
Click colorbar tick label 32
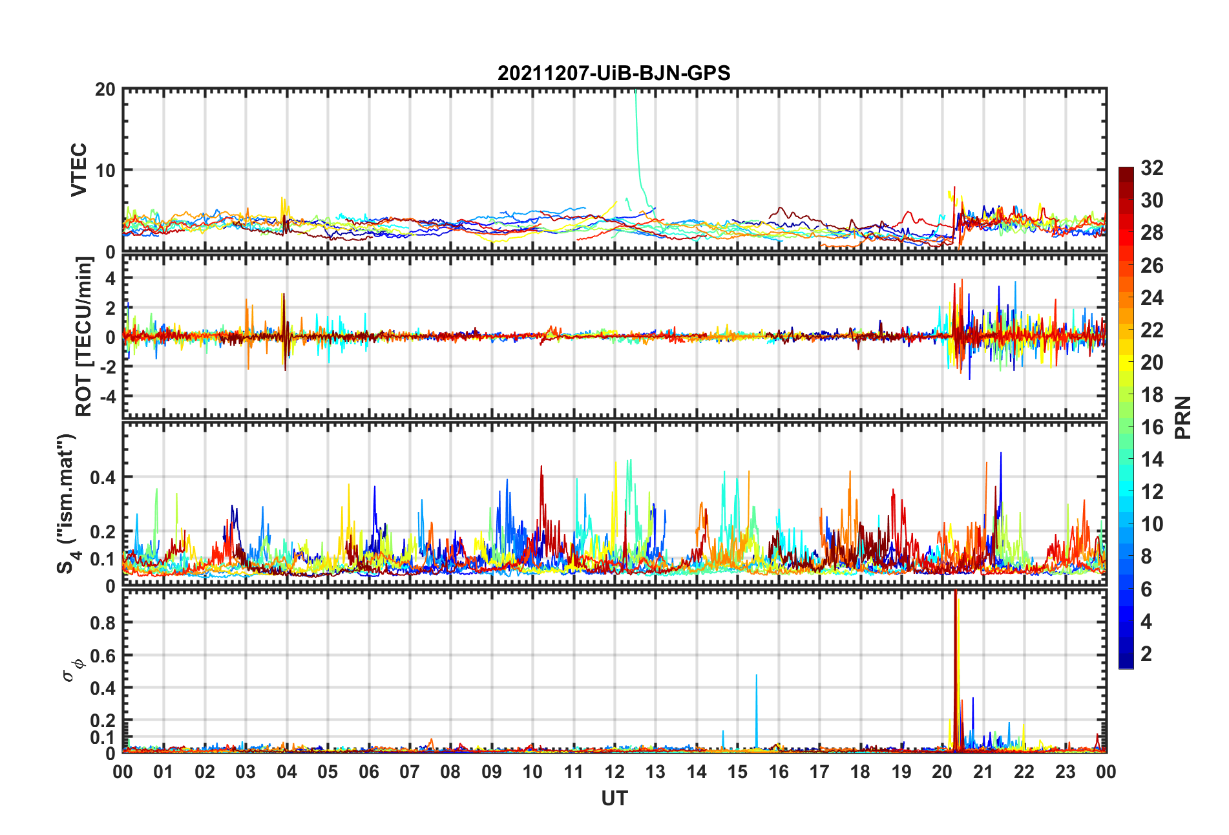[x=1152, y=168]
